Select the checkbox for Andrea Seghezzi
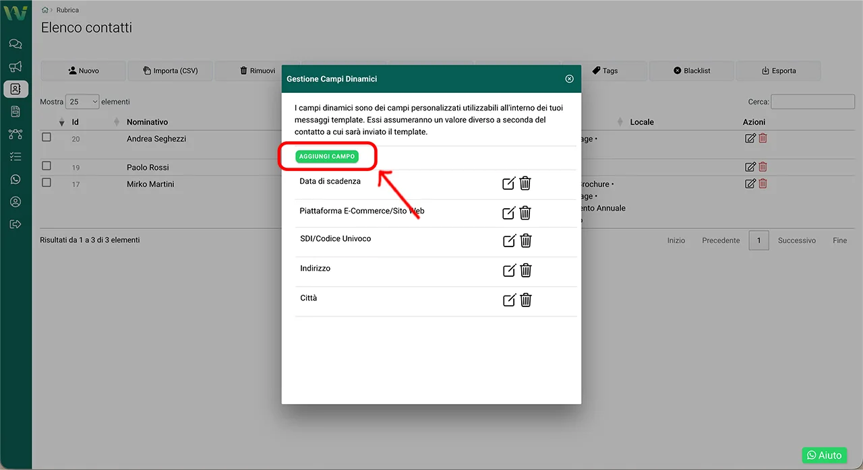This screenshot has height=470, width=863. [47, 137]
